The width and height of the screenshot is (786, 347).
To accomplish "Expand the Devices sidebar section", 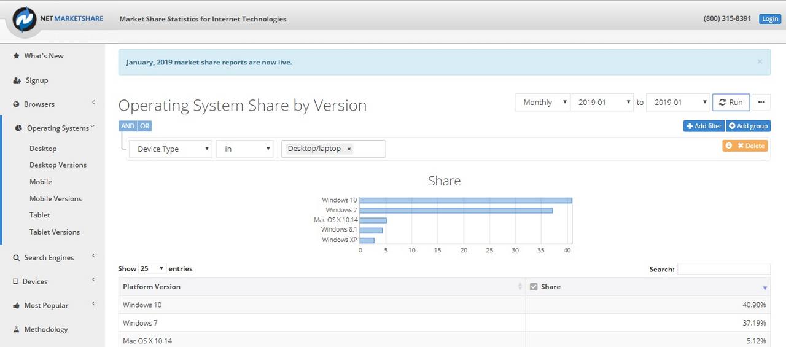I will (93, 280).
